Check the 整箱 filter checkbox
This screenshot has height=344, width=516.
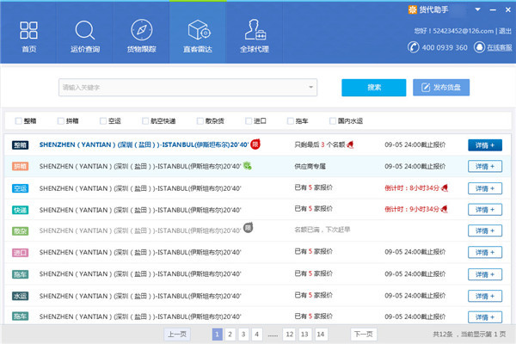[x=19, y=121]
